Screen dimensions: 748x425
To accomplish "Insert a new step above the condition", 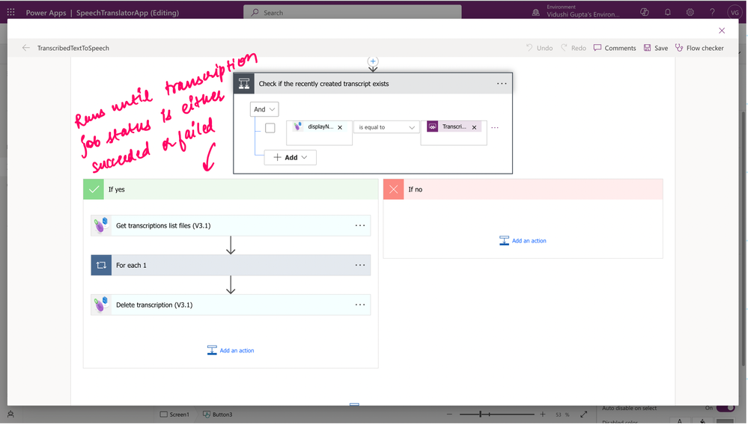I will tap(373, 61).
